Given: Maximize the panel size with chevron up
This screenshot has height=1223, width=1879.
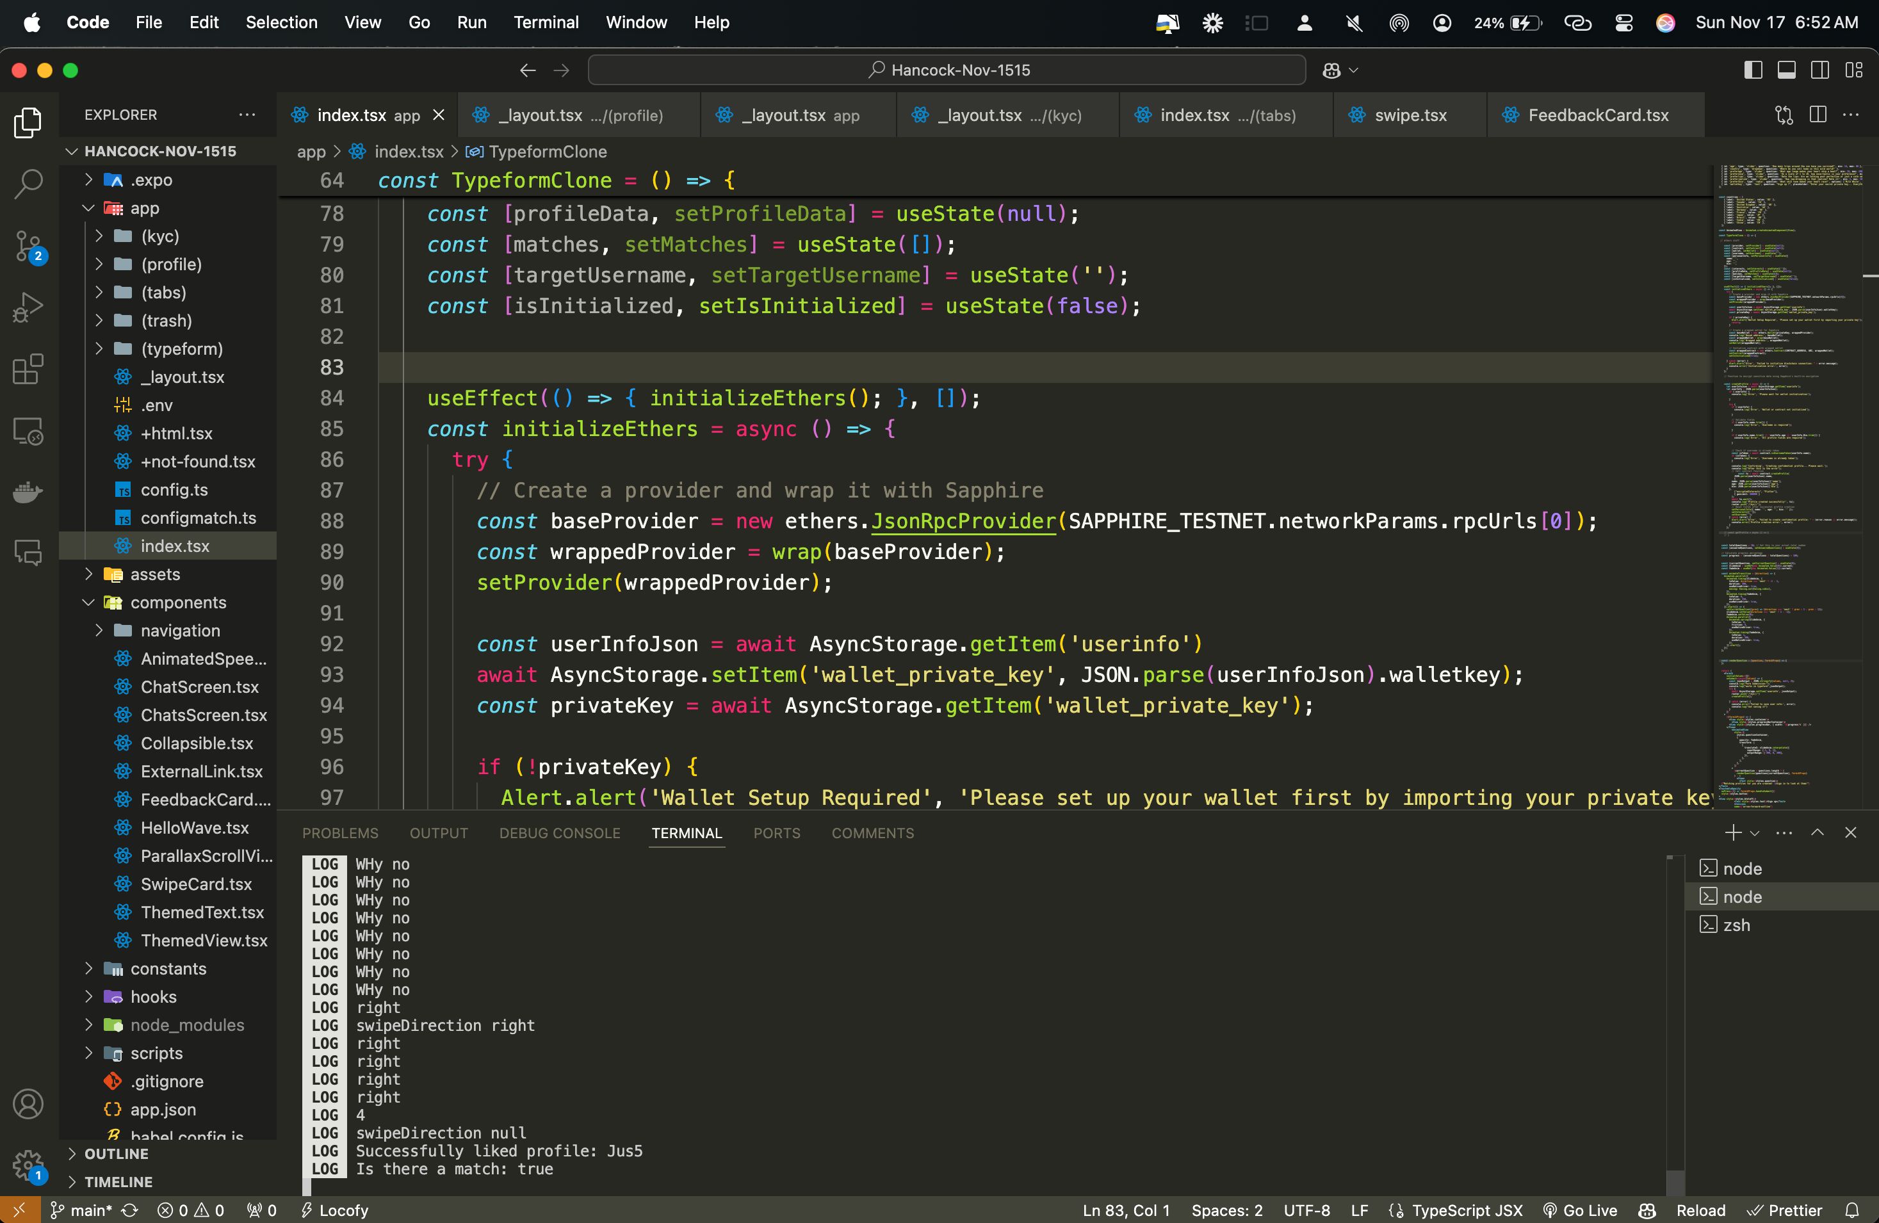Looking at the screenshot, I should point(1818,832).
